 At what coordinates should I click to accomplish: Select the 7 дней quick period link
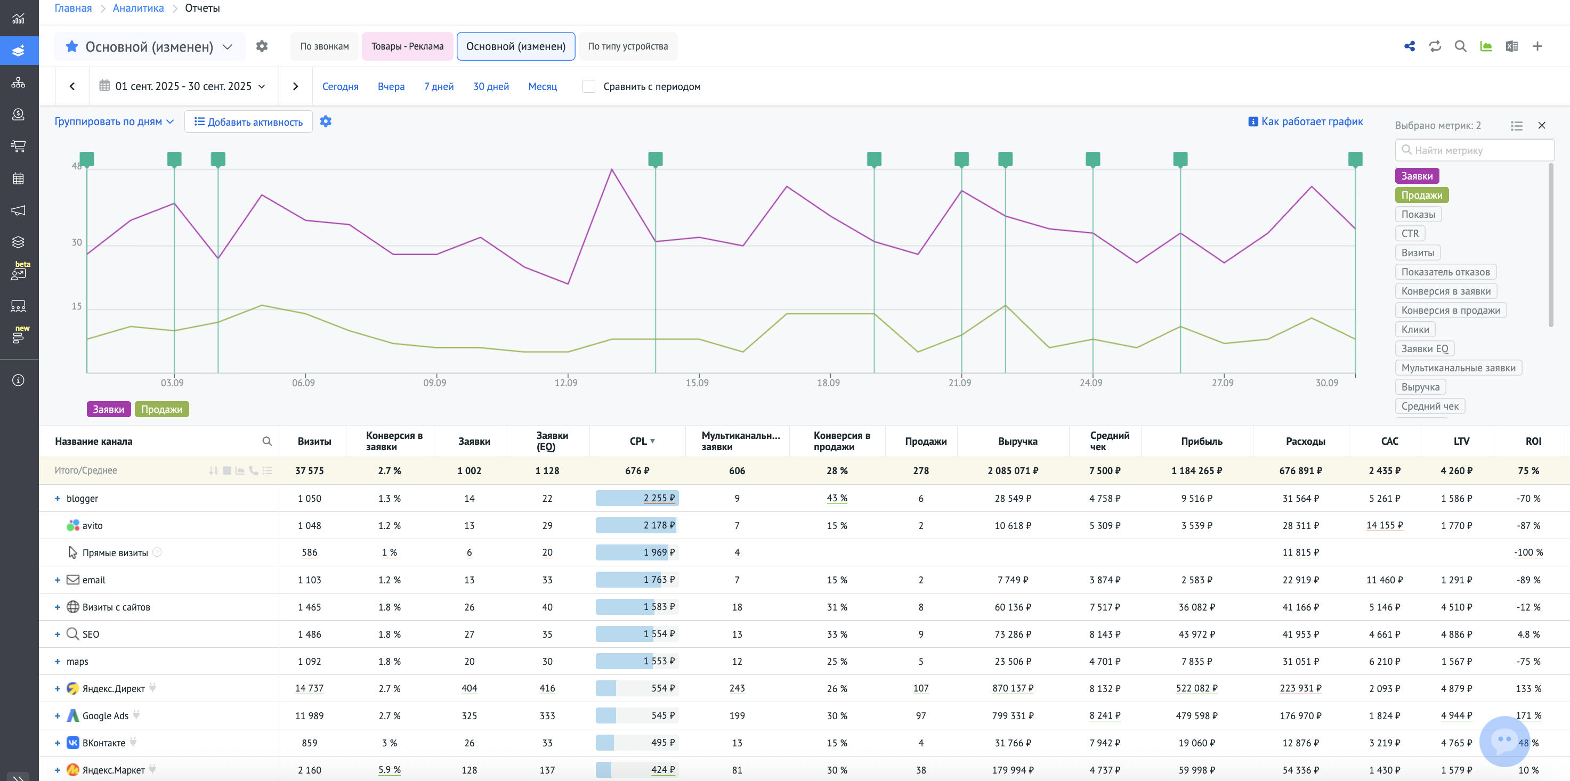(438, 86)
